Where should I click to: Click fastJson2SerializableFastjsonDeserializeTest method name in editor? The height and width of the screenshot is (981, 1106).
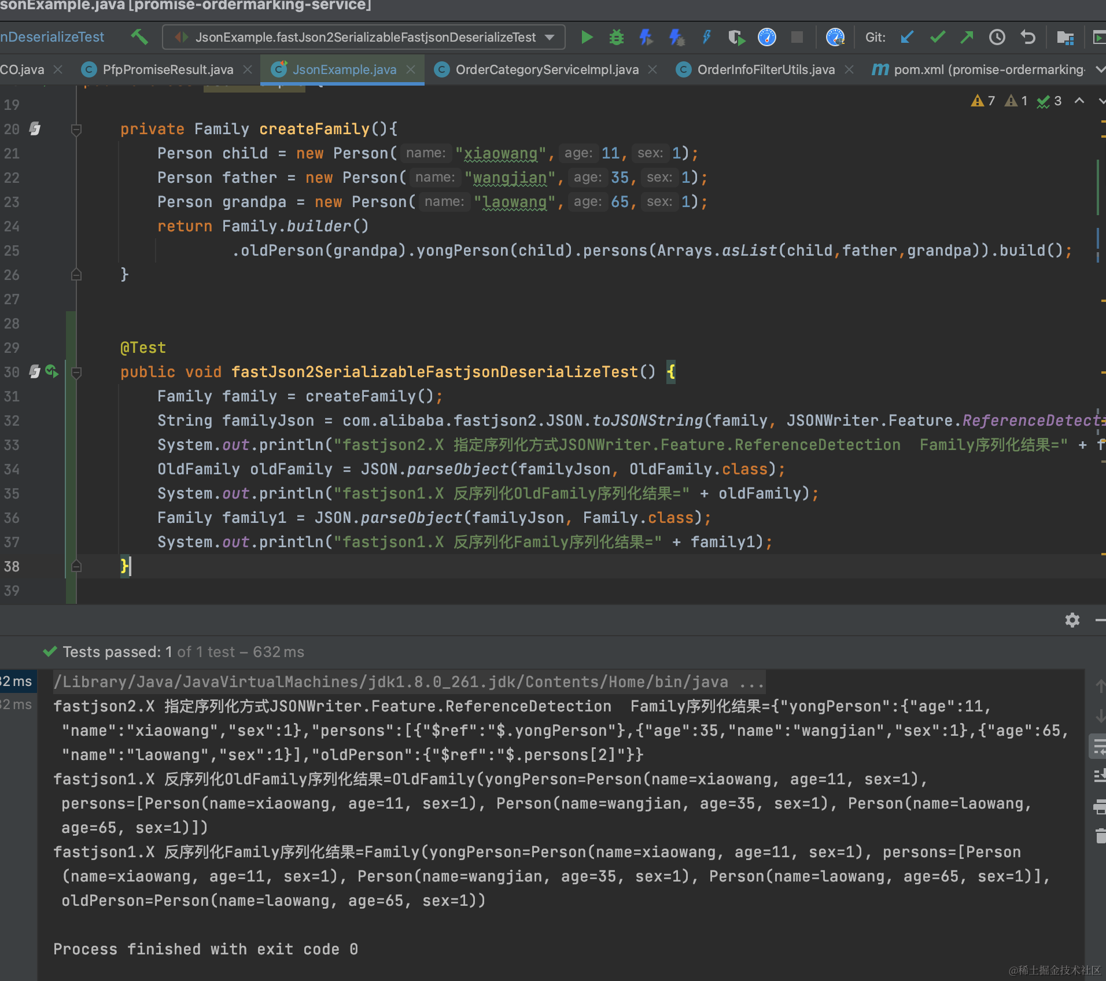click(x=434, y=373)
